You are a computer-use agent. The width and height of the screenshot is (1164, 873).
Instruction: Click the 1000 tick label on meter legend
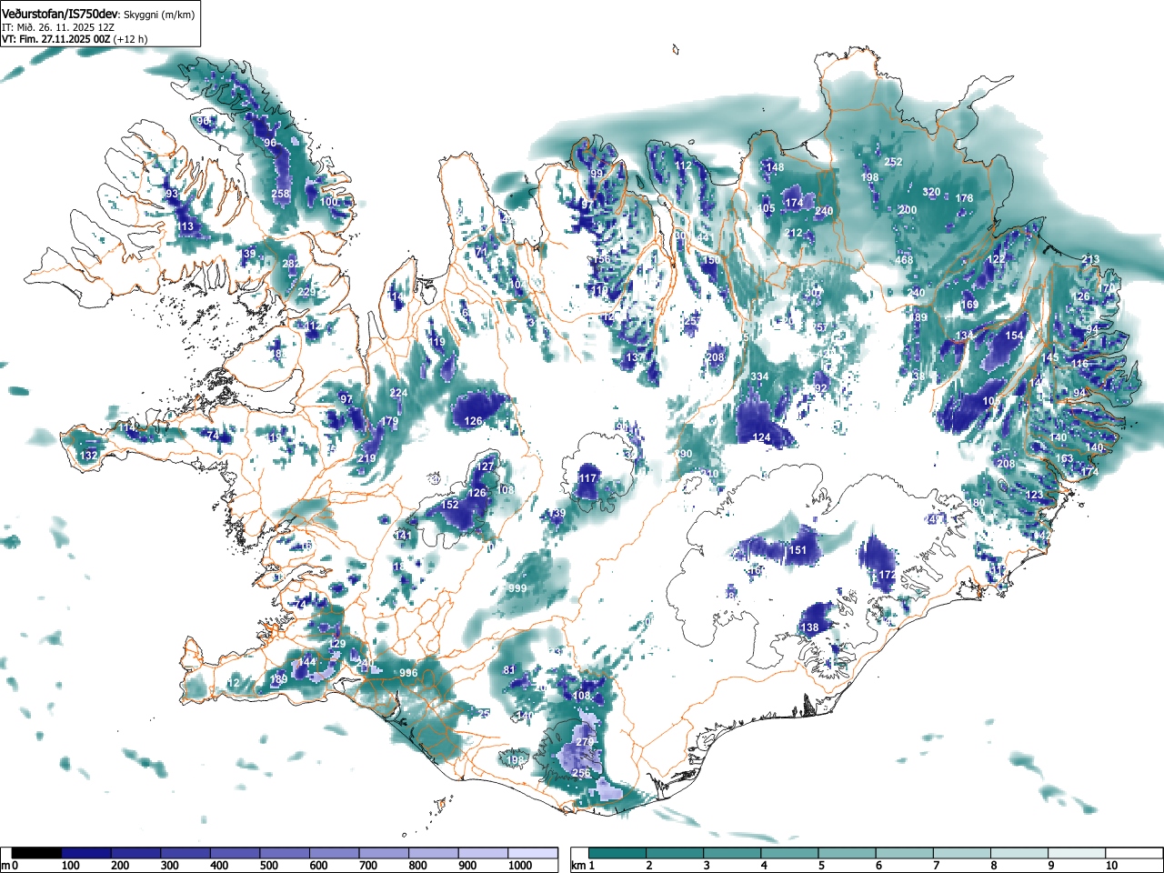click(x=520, y=866)
